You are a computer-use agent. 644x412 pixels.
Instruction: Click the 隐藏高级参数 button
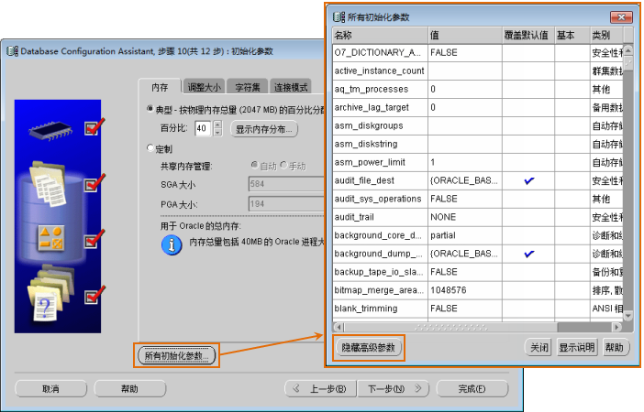(367, 348)
